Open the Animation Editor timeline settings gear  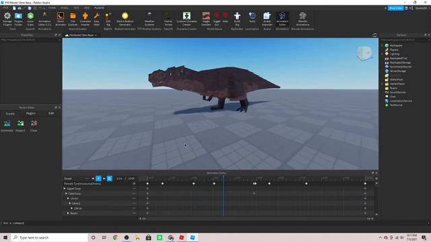coord(376,178)
